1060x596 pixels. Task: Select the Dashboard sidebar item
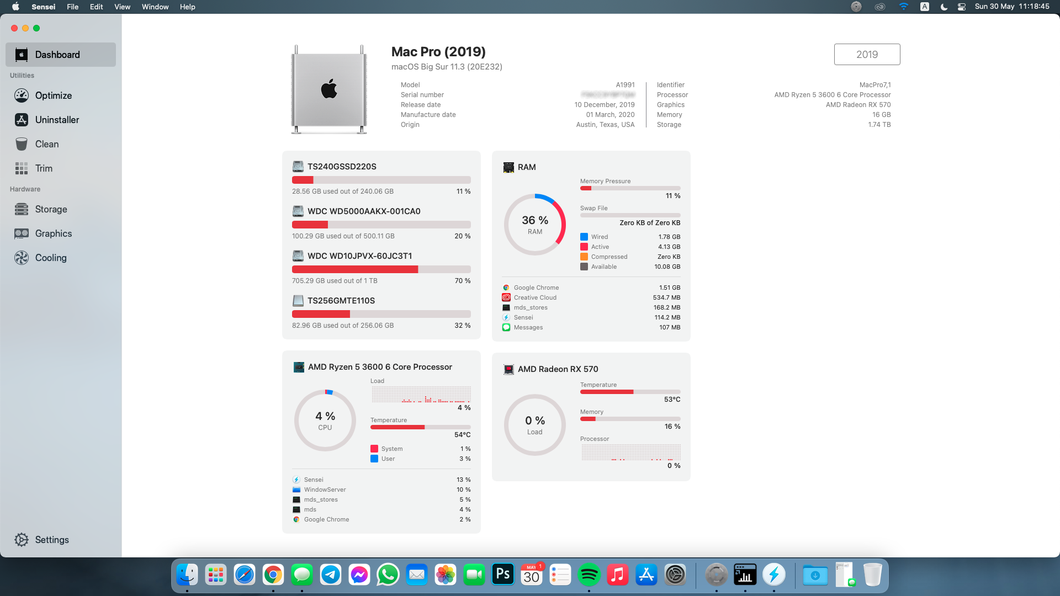[57, 55]
